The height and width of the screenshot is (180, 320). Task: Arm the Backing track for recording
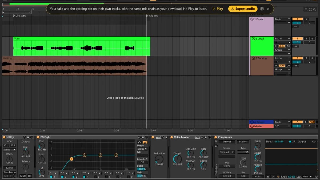(312, 58)
